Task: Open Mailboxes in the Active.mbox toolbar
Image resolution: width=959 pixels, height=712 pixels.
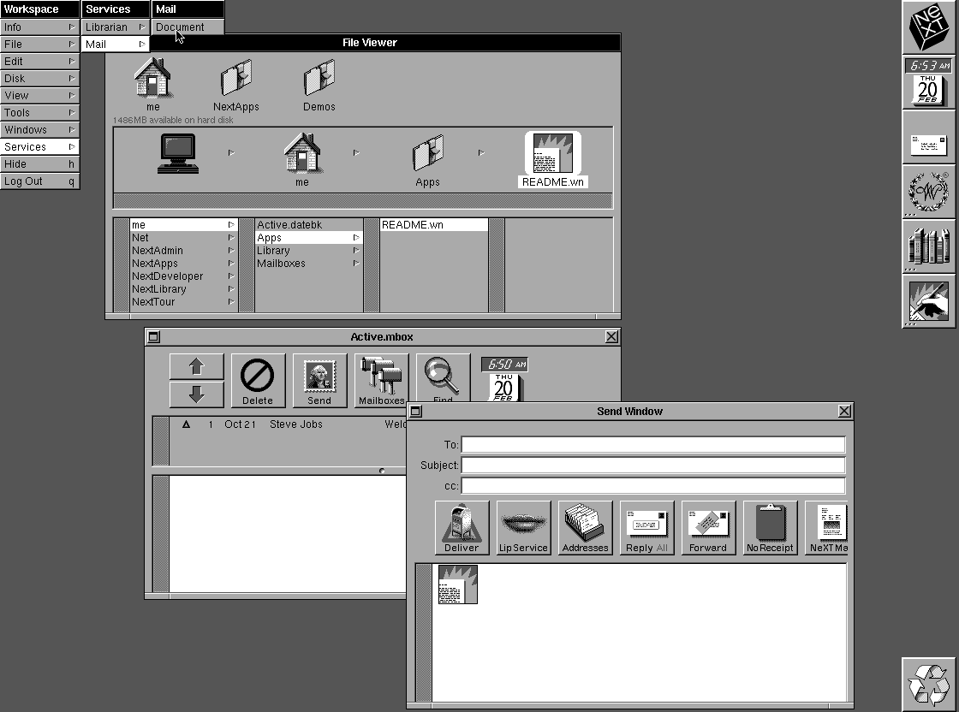Action: click(x=381, y=380)
